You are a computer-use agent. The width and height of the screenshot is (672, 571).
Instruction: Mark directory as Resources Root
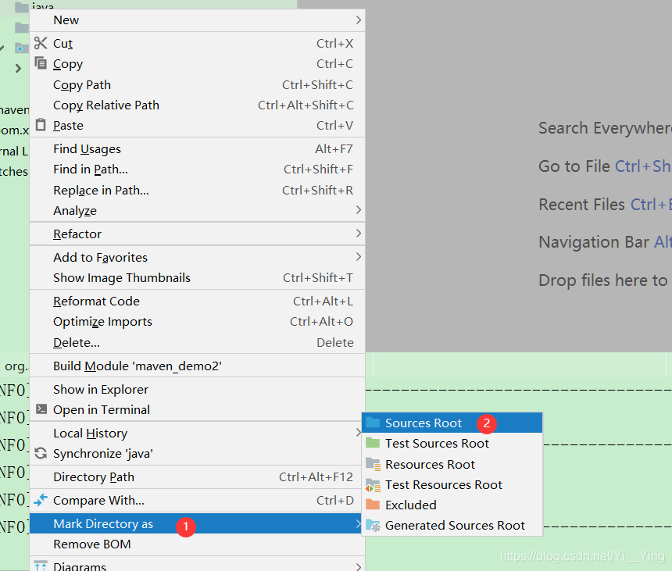(452, 464)
